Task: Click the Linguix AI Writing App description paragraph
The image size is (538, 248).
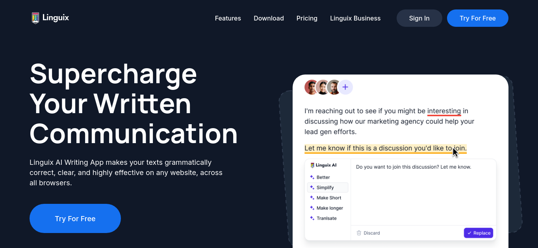Action: point(126,173)
